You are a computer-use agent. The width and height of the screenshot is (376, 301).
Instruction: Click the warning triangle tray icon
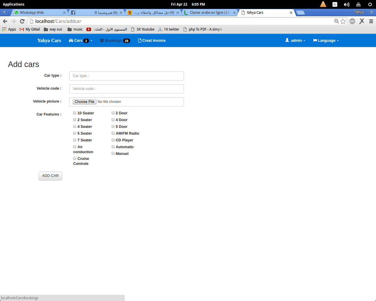(x=323, y=4)
